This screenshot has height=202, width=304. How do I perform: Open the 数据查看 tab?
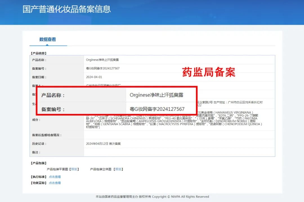pos(48,40)
